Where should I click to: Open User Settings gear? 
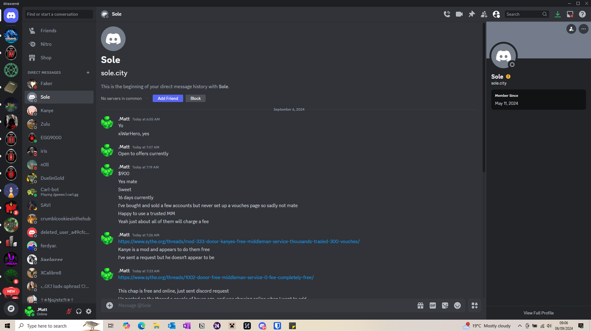click(89, 312)
